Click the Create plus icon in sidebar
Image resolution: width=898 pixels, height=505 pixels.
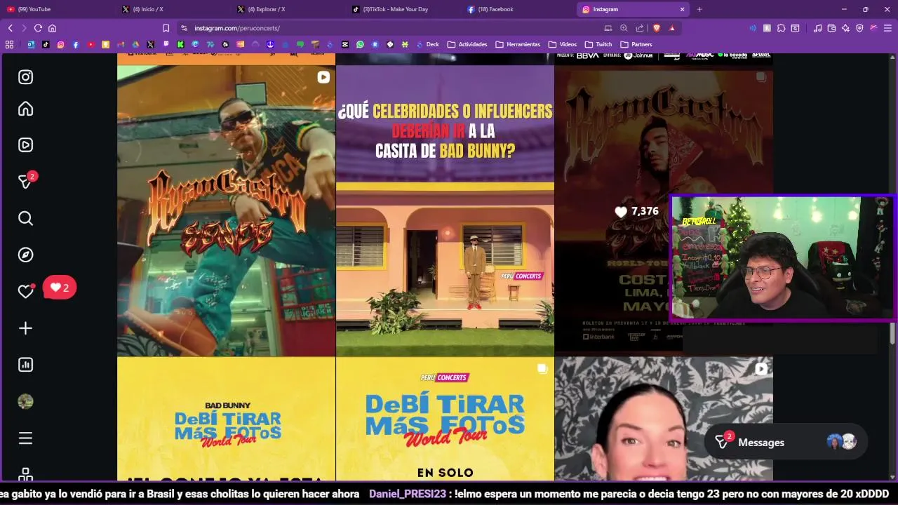pyautogui.click(x=25, y=328)
